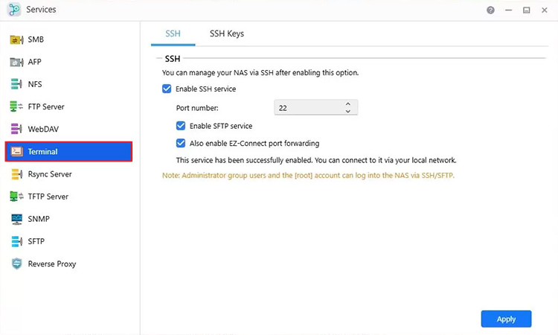Open FTP Server label in sidebar
This screenshot has width=558, height=335.
click(46, 106)
